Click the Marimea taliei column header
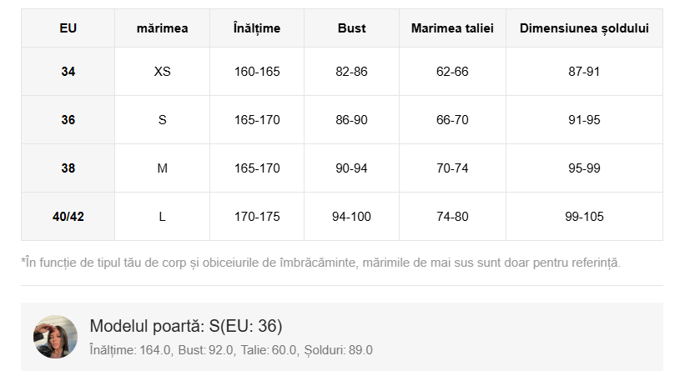 coord(452,28)
